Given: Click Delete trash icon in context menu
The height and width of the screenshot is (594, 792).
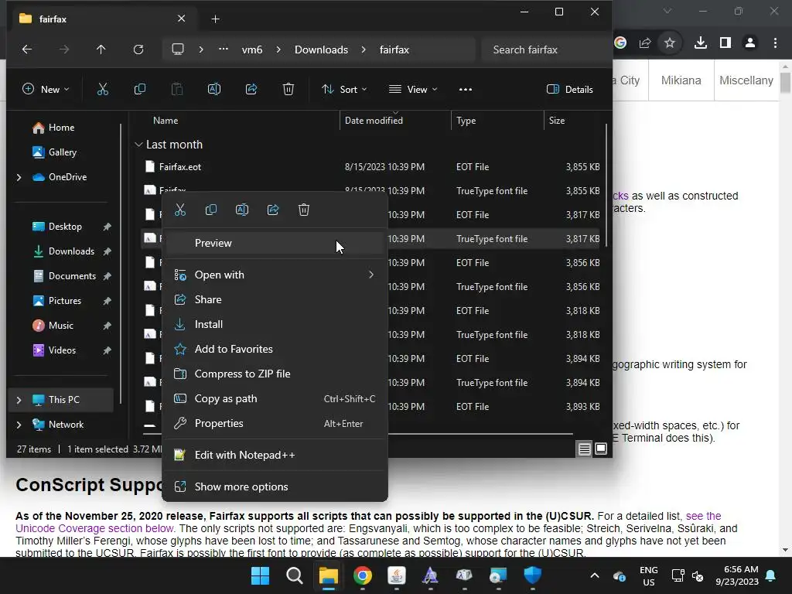Looking at the screenshot, I should click(x=303, y=210).
